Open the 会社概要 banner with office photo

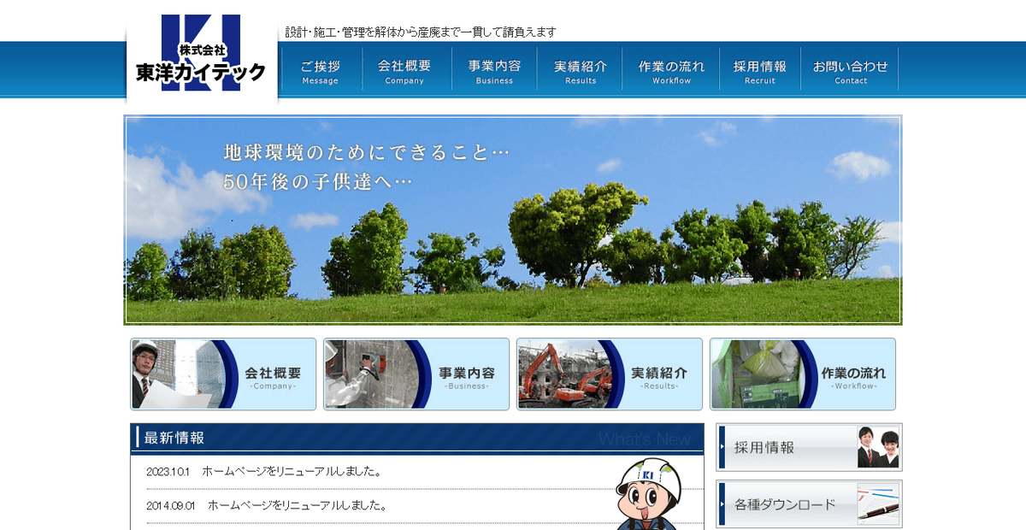[x=223, y=374]
